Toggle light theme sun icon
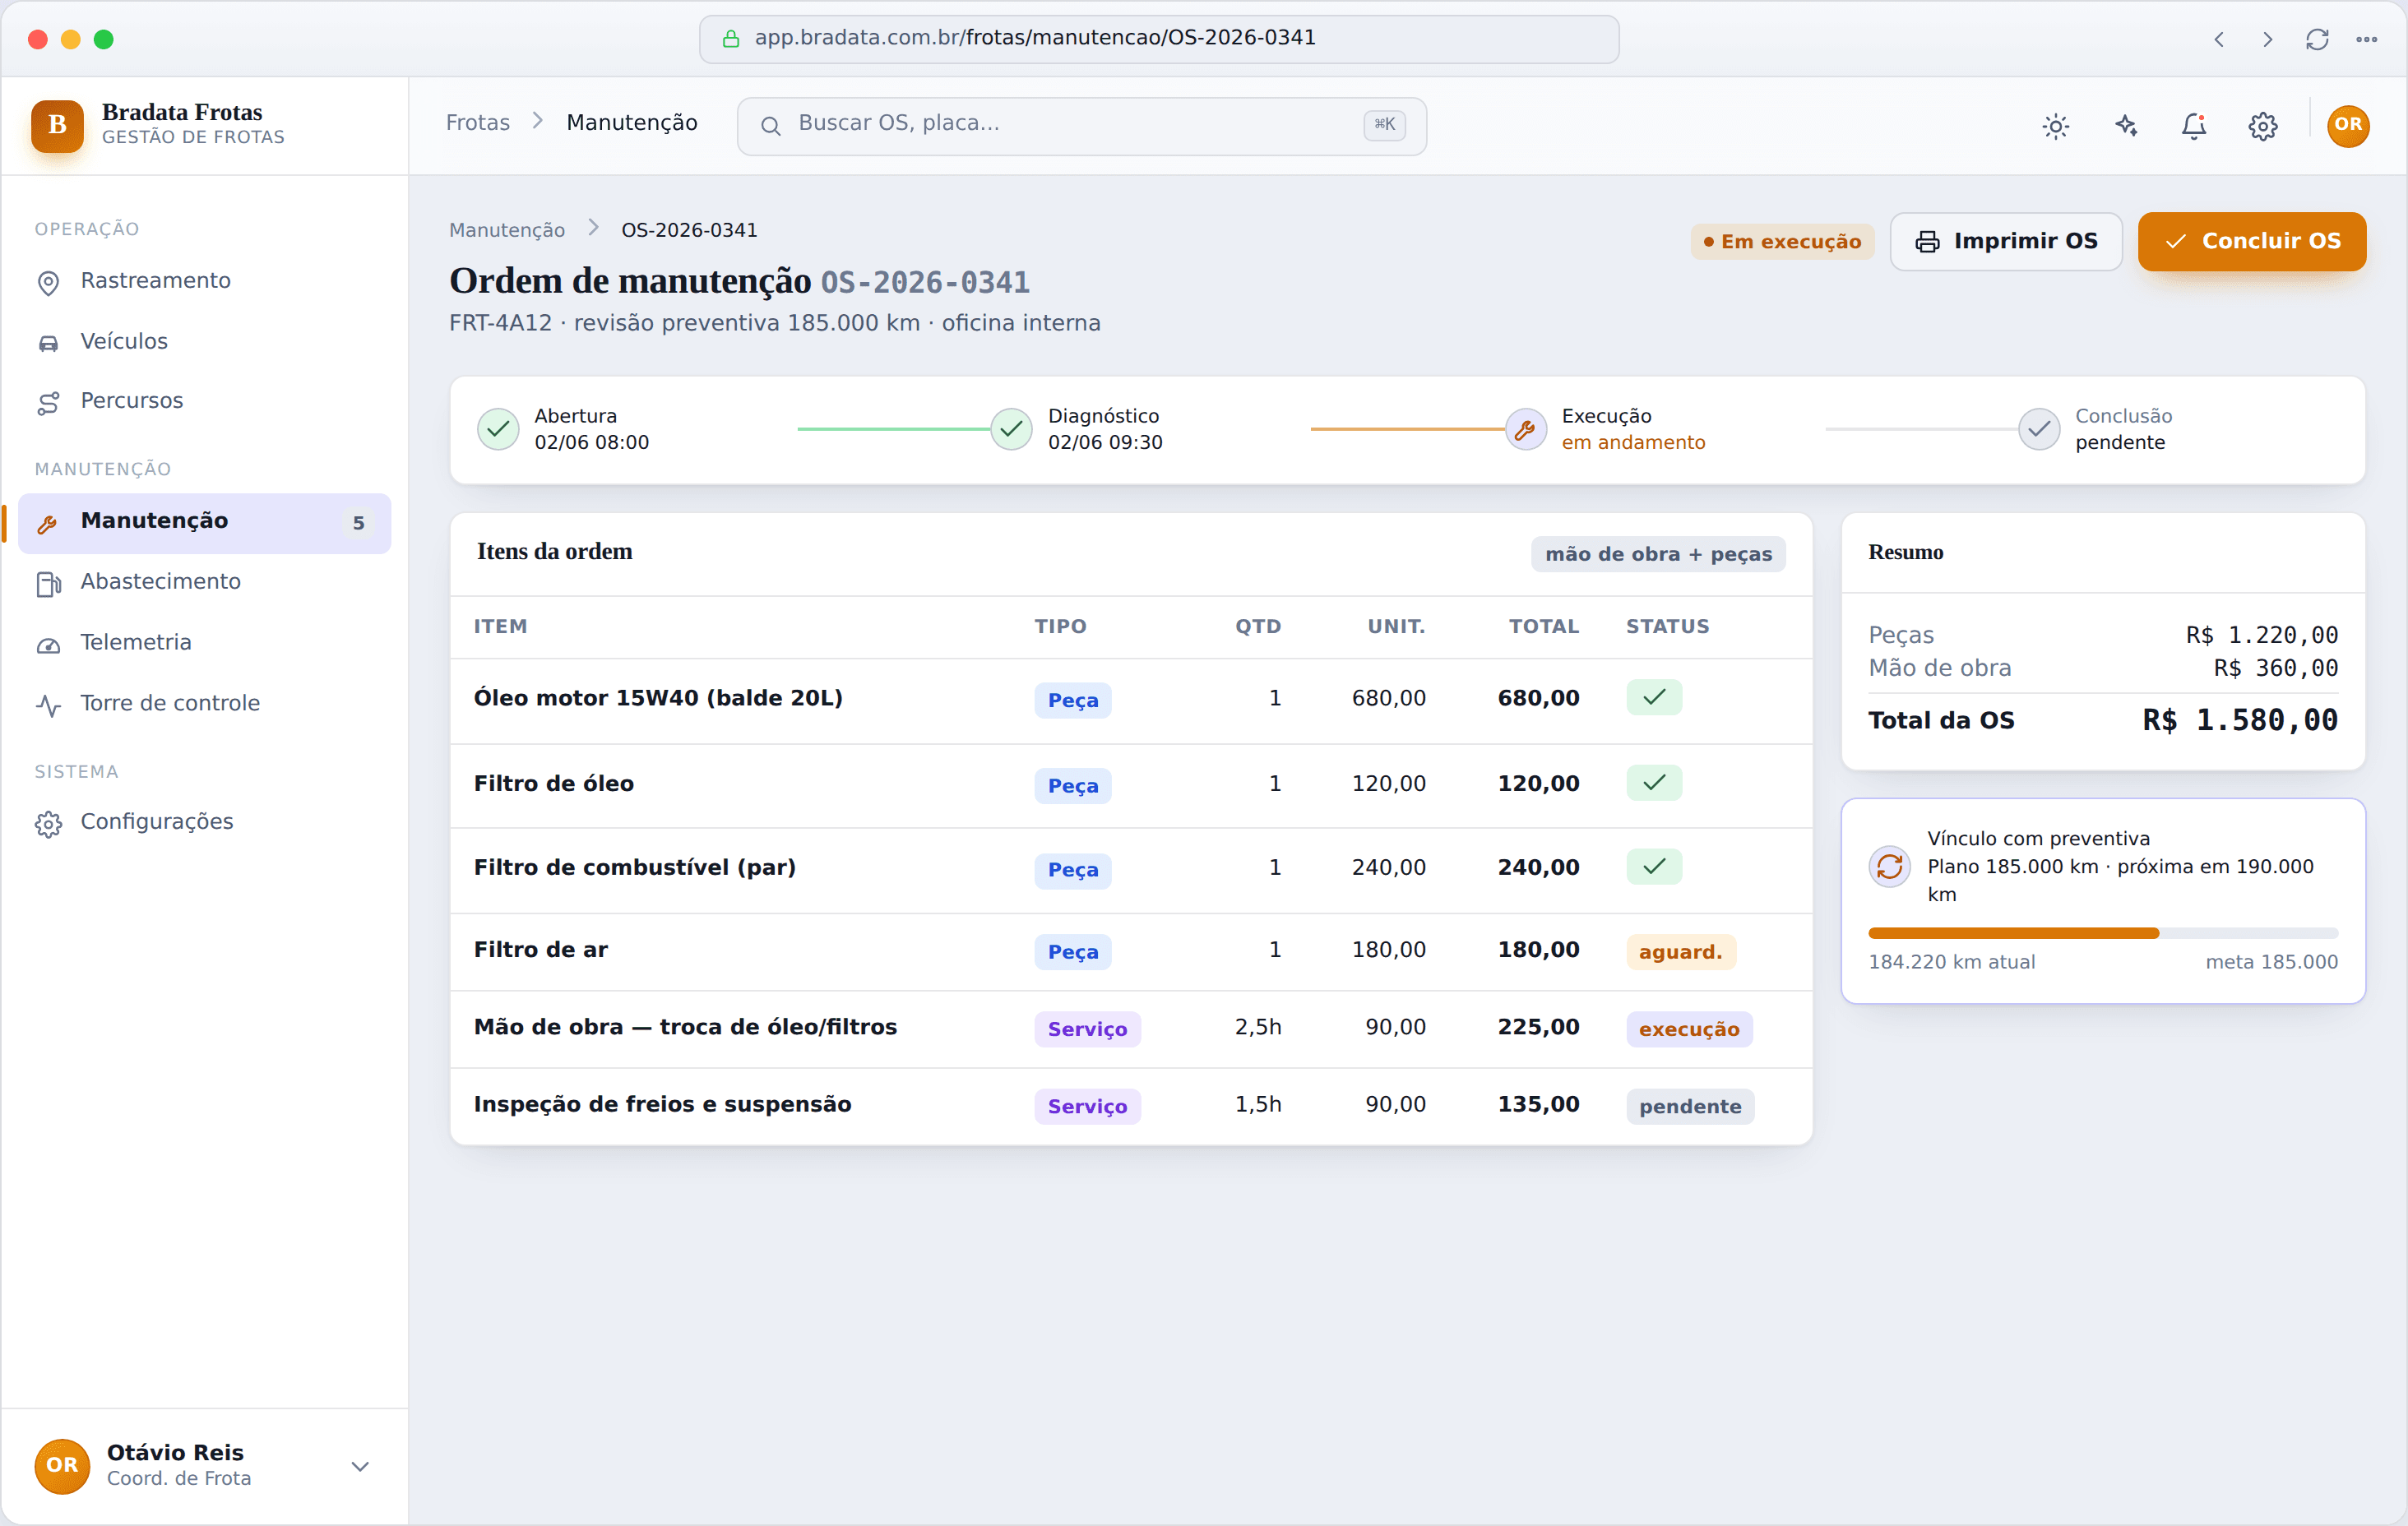Screen dimensions: 2408x1526 click(2055, 126)
